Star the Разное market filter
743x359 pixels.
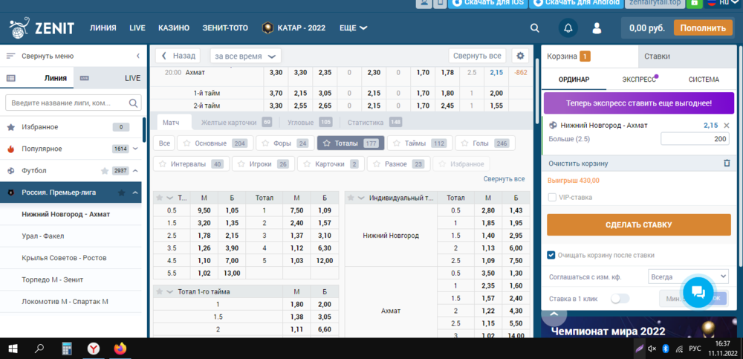tap(376, 164)
